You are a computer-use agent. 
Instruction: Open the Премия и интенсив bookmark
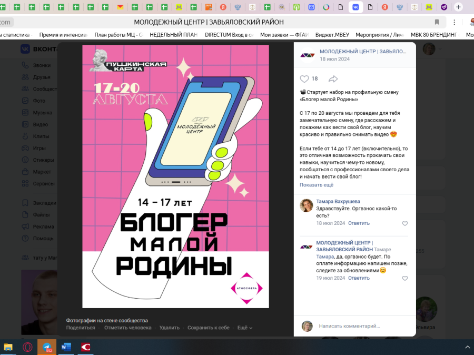pos(63,35)
